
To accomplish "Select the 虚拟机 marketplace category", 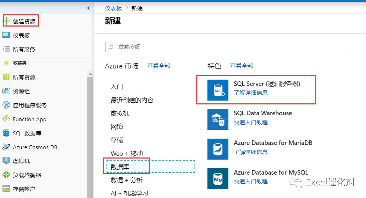I will [120, 113].
